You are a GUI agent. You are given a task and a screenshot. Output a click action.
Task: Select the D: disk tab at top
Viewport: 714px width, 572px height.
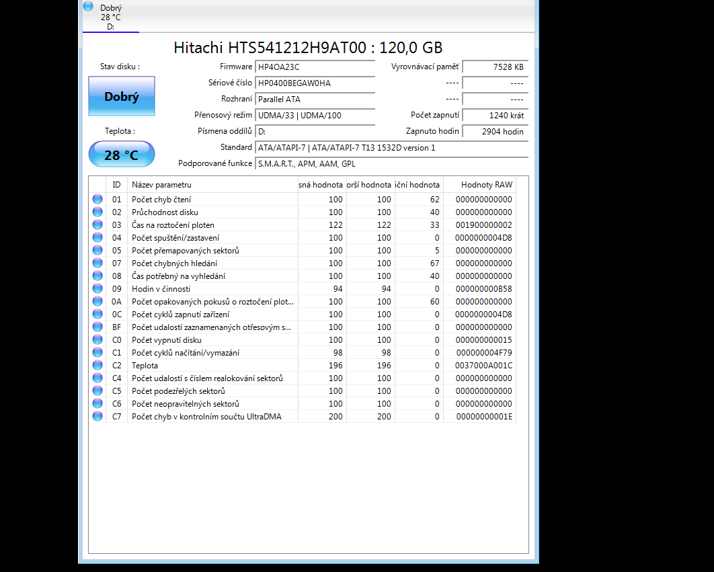coord(111,16)
